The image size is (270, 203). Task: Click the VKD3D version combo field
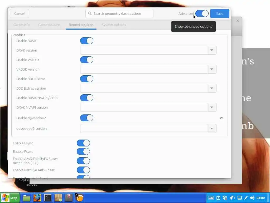click(x=144, y=69)
